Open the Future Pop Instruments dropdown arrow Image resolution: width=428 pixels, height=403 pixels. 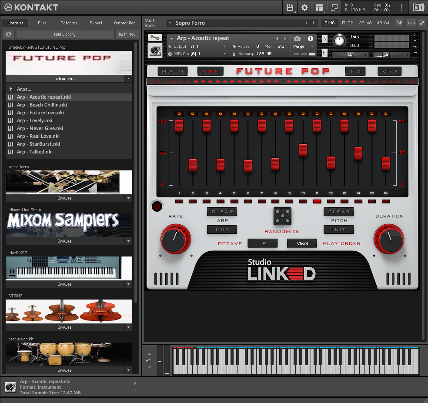129,79
